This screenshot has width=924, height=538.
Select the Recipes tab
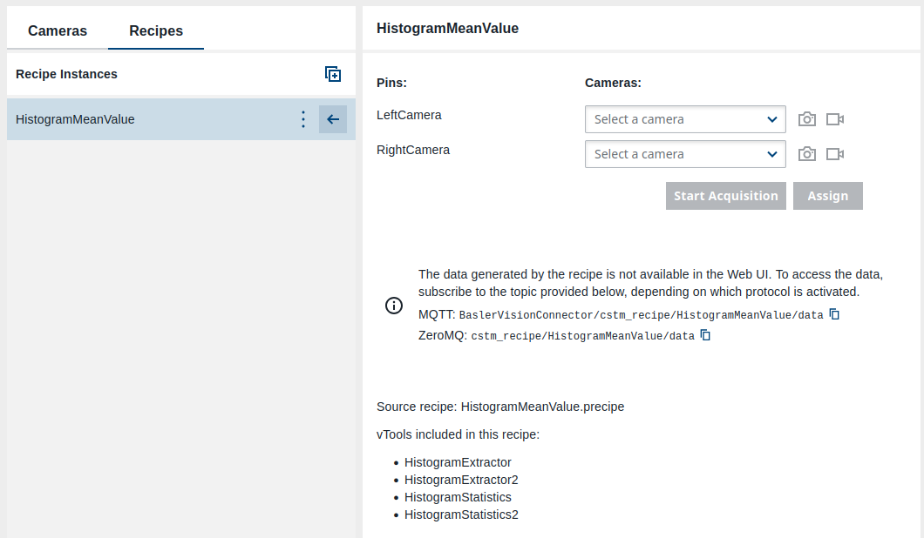pos(156,31)
